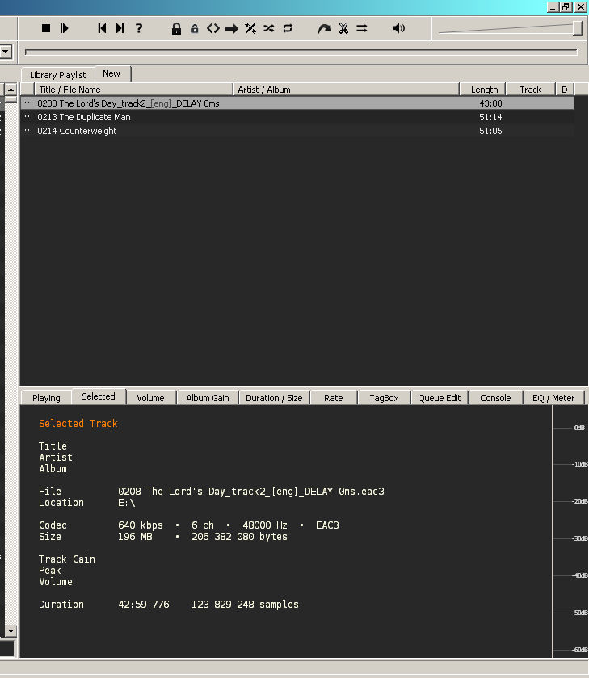Click the file name ending in .eac3
Image resolution: width=589 pixels, height=678 pixels.
pos(251,492)
